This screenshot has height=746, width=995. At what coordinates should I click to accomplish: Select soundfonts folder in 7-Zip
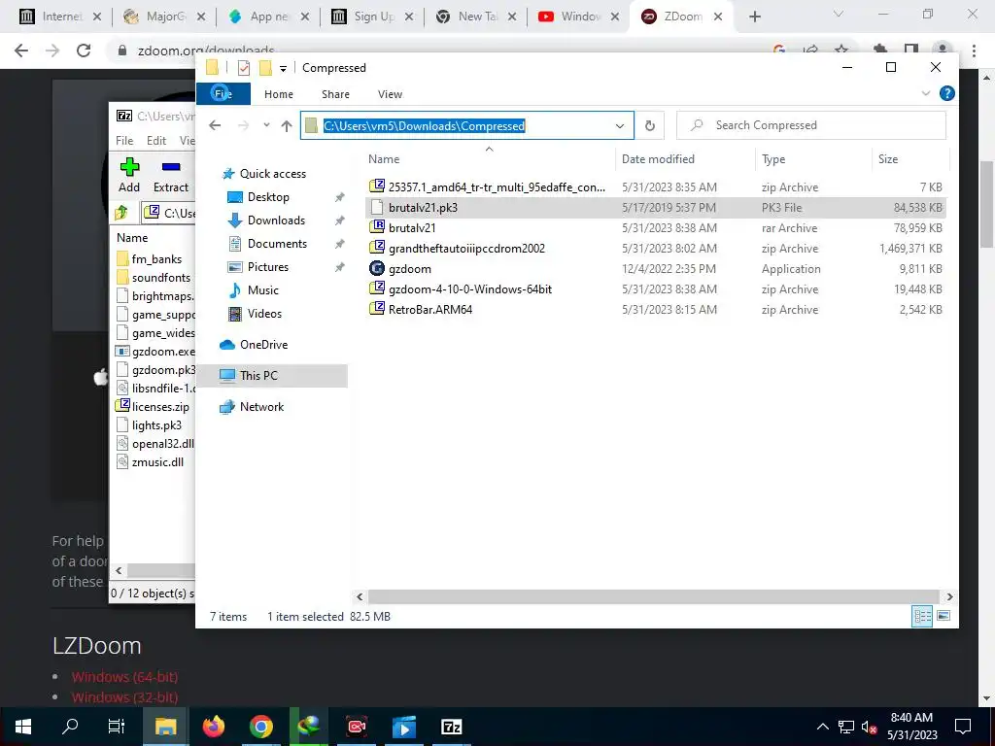154,277
